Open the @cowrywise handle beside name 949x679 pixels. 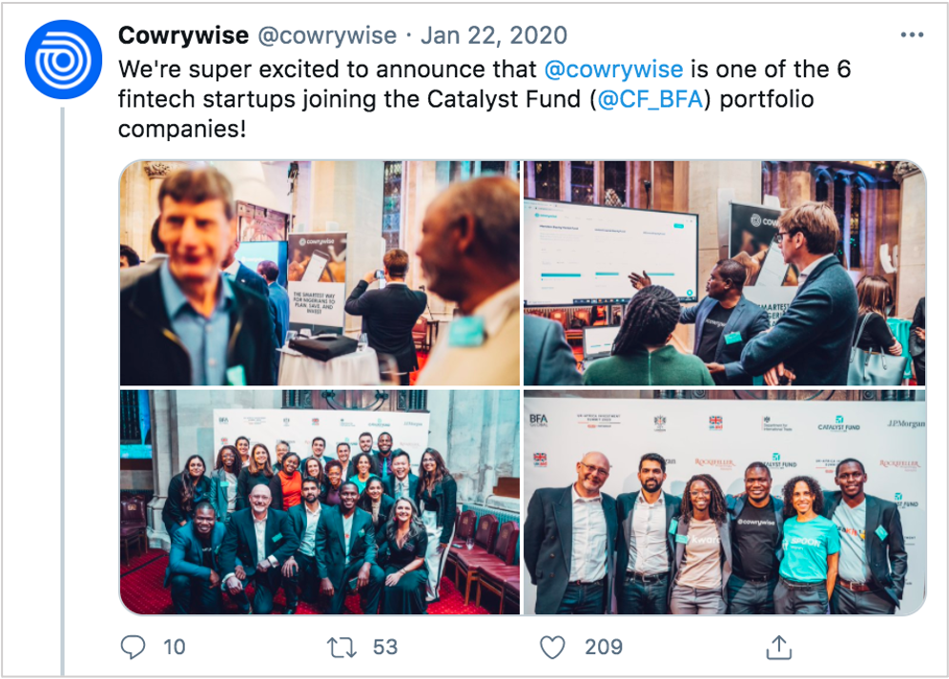327,35
